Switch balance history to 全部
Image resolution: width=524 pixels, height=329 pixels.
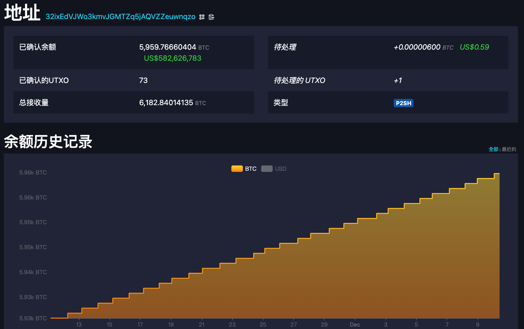coord(493,149)
